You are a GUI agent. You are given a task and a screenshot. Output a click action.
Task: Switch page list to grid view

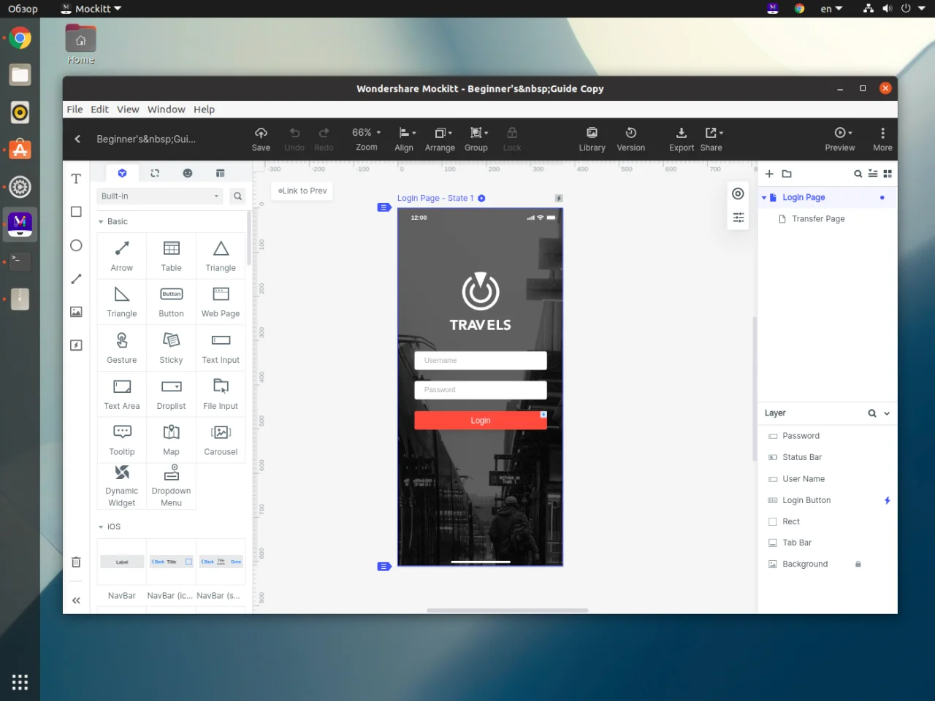(888, 174)
